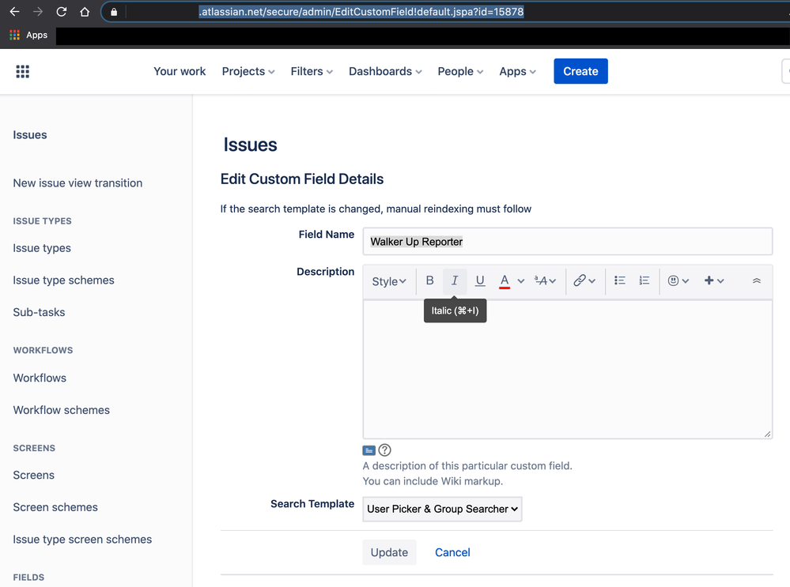Click the browser back arrow
The width and height of the screenshot is (790, 587).
(x=14, y=12)
